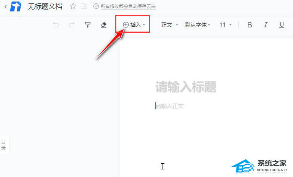Click the 请输入正文 body text field
Screen dimensions: 293x177
tap(170, 106)
